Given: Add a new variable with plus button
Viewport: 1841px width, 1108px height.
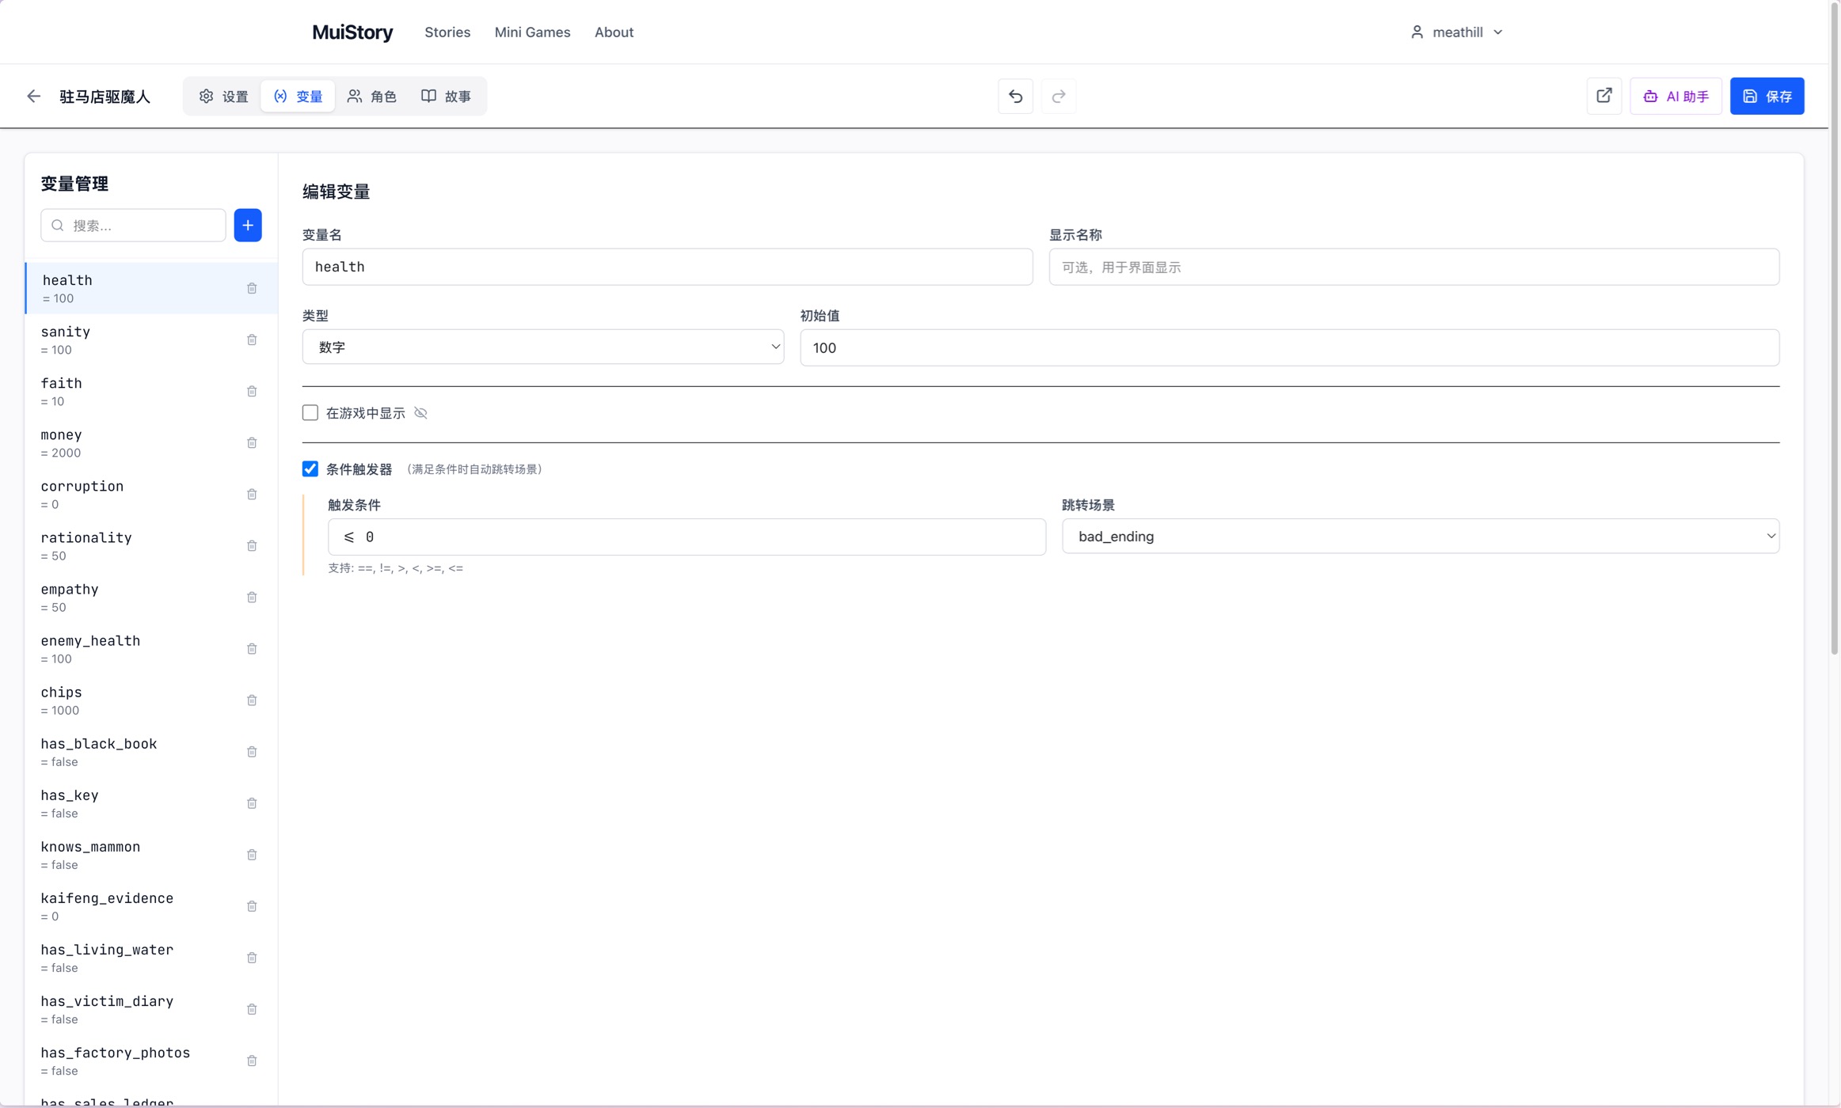Looking at the screenshot, I should pos(248,226).
